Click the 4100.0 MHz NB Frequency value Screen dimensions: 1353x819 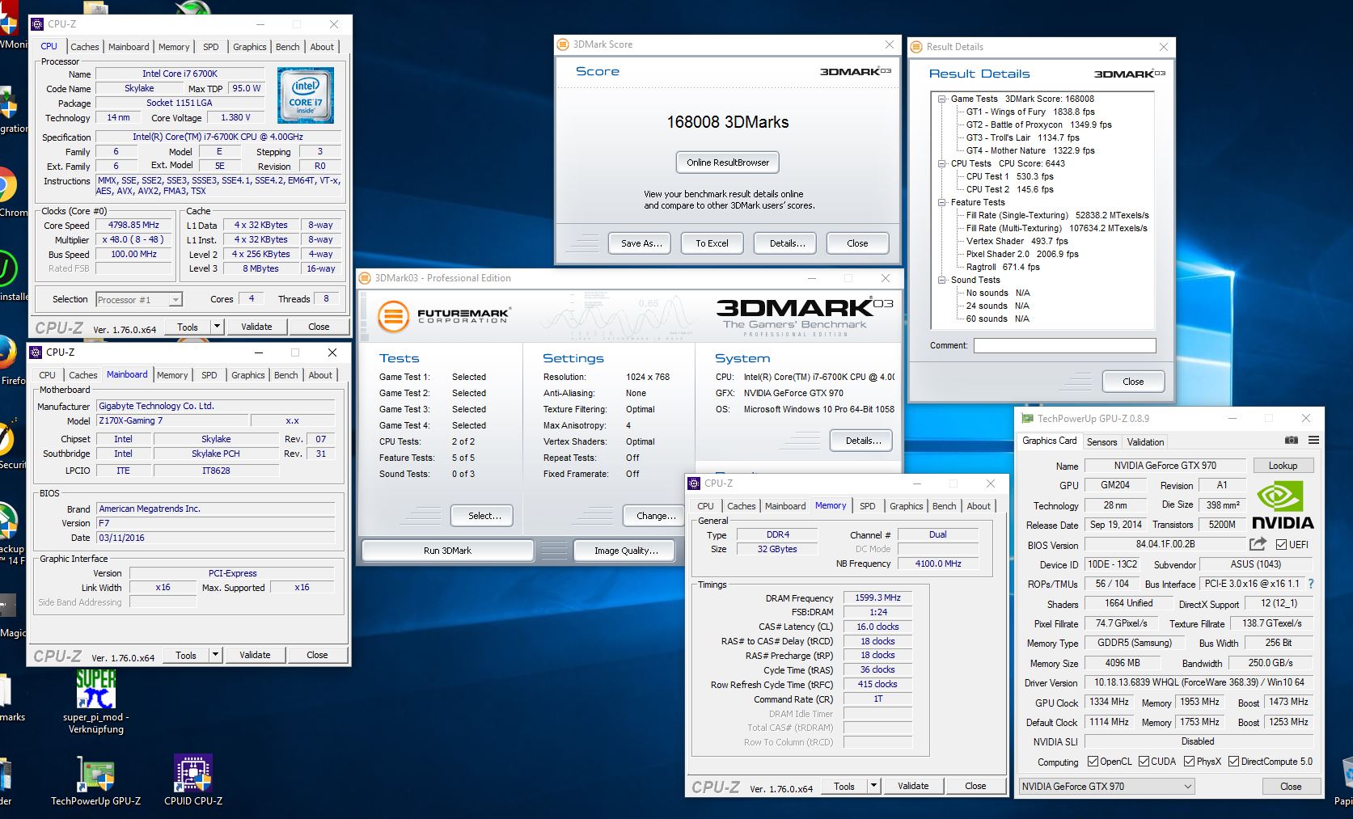point(938,564)
